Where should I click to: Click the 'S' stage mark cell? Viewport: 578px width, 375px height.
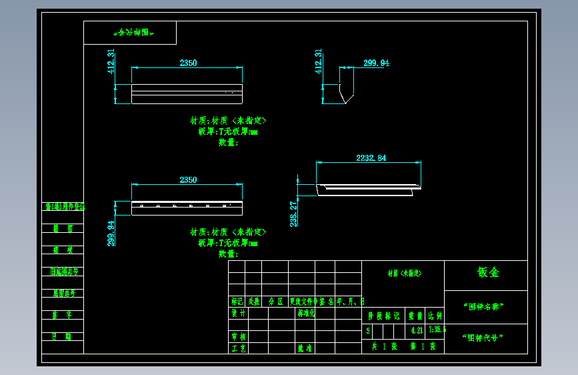[x=368, y=331]
